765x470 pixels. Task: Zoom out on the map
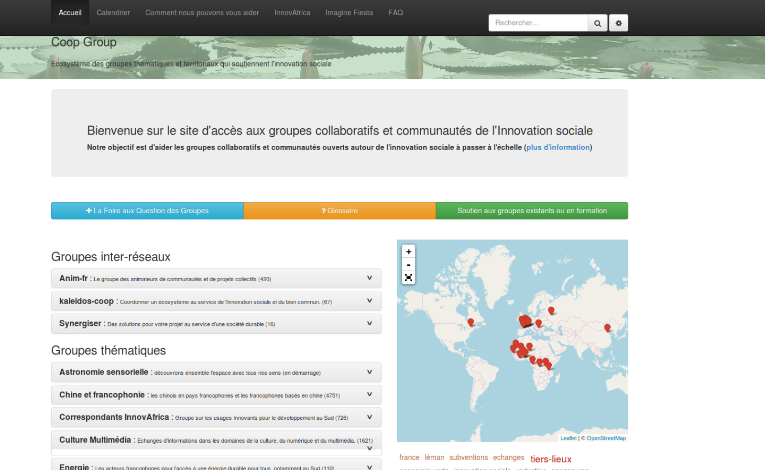[x=408, y=265]
